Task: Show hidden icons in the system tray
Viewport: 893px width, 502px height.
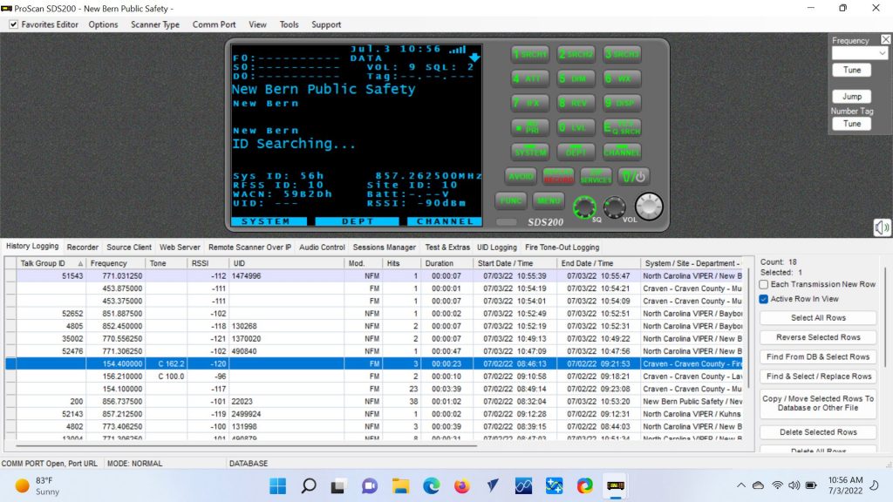Action: 740,485
